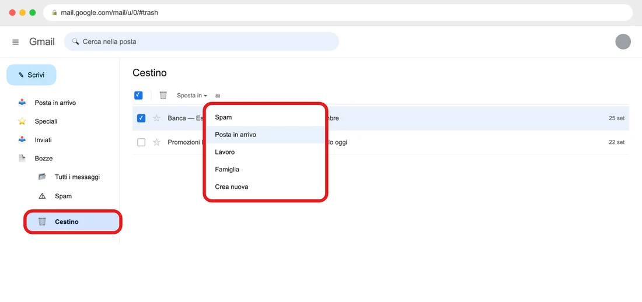Click the Cestino trash bin sidebar icon

pos(42,222)
